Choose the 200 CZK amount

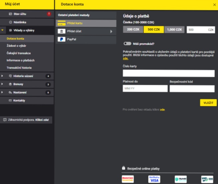[x=133, y=29]
